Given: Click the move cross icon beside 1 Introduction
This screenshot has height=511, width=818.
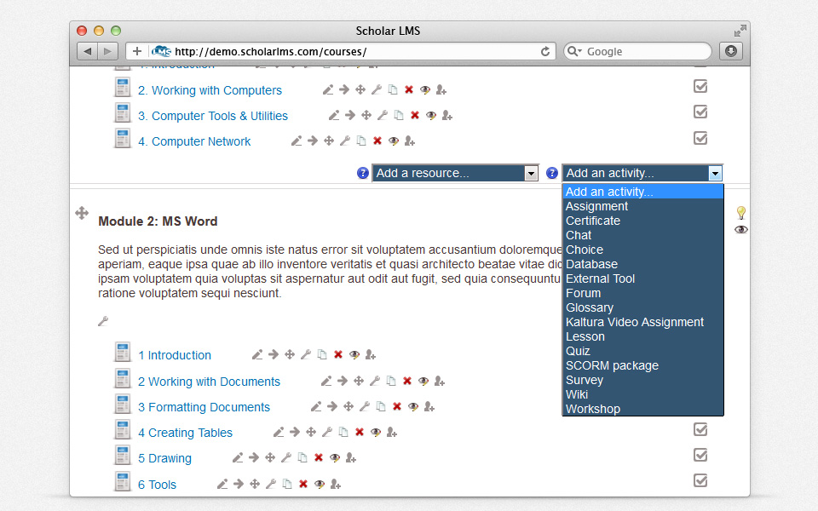Looking at the screenshot, I should 290,355.
